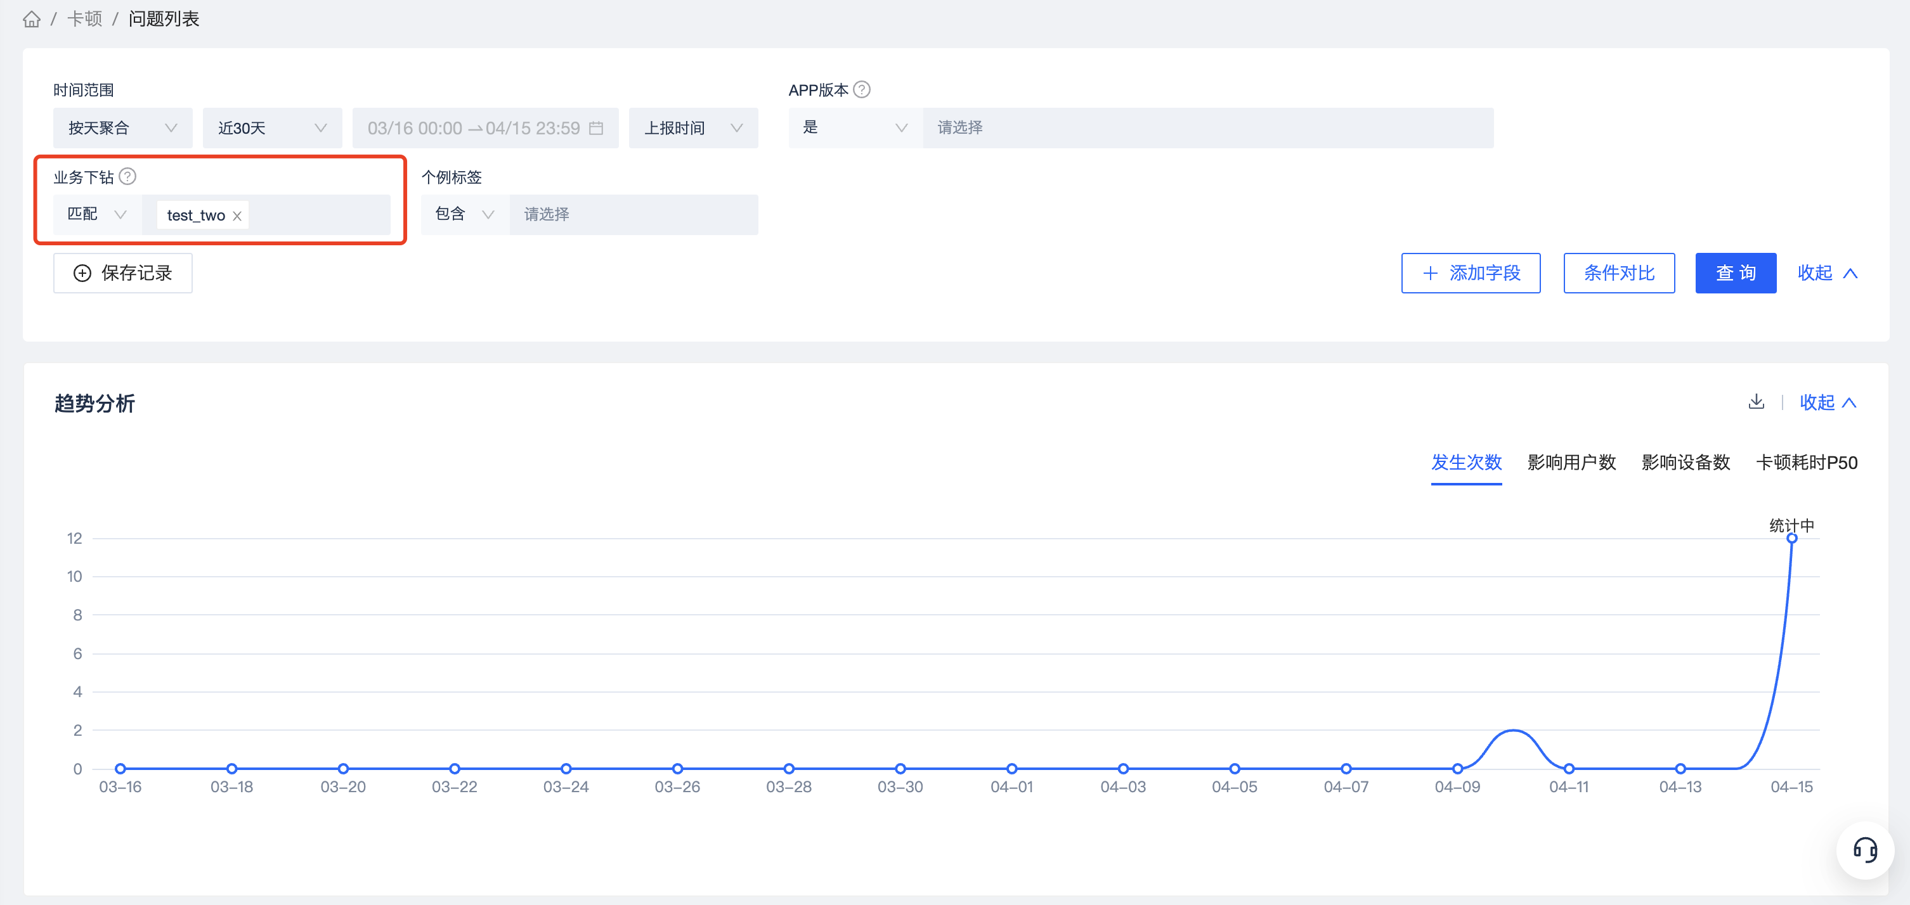Click chart data point at 04-01
Screen dimensions: 1910x905
pyautogui.click(x=1011, y=769)
